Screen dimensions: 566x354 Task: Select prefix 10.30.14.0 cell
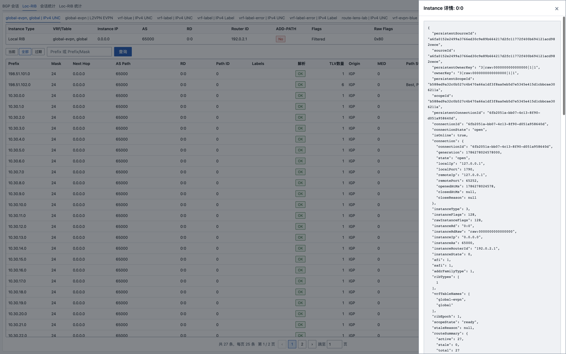(x=17, y=248)
